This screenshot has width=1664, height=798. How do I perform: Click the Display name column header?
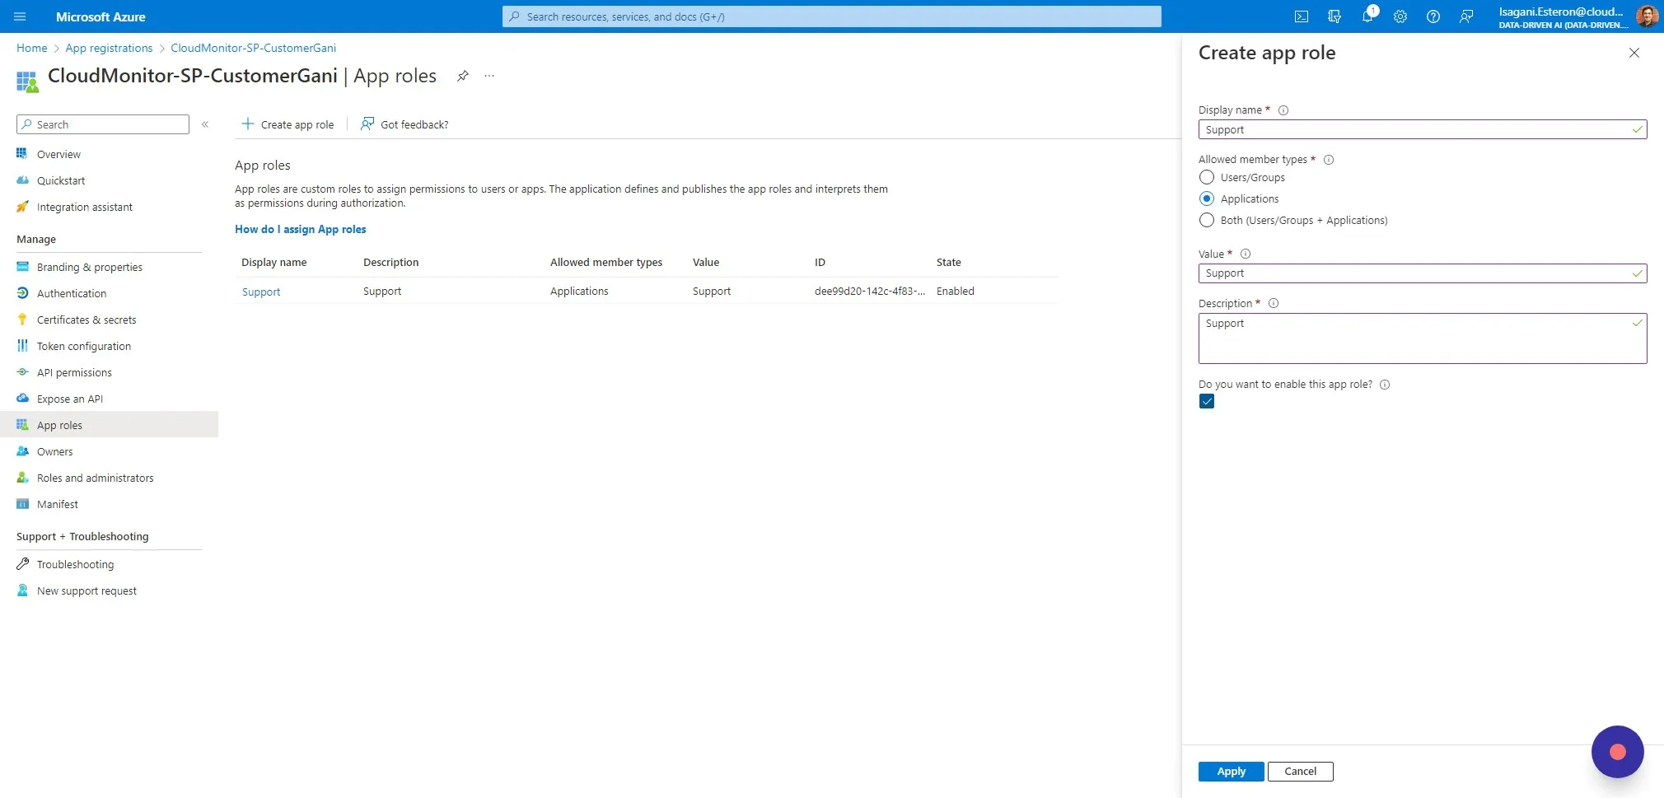(273, 262)
